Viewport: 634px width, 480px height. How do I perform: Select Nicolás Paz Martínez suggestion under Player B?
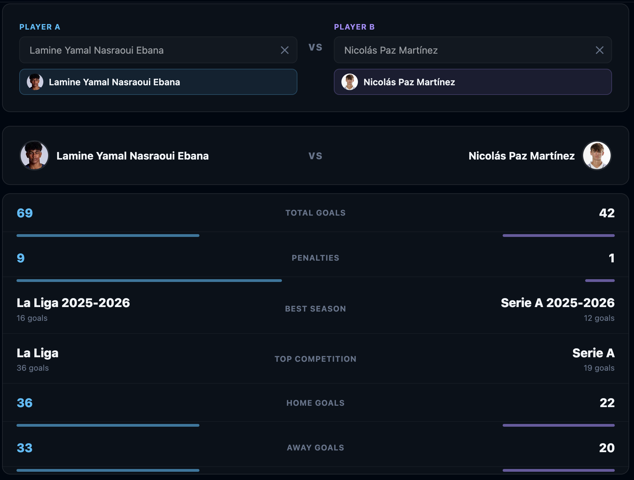click(x=473, y=82)
